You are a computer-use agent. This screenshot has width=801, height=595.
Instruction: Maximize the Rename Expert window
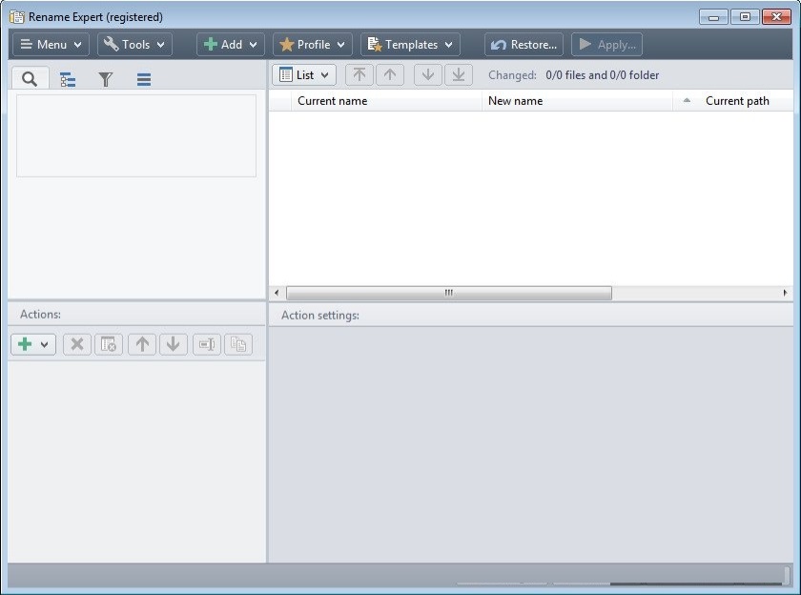(745, 17)
